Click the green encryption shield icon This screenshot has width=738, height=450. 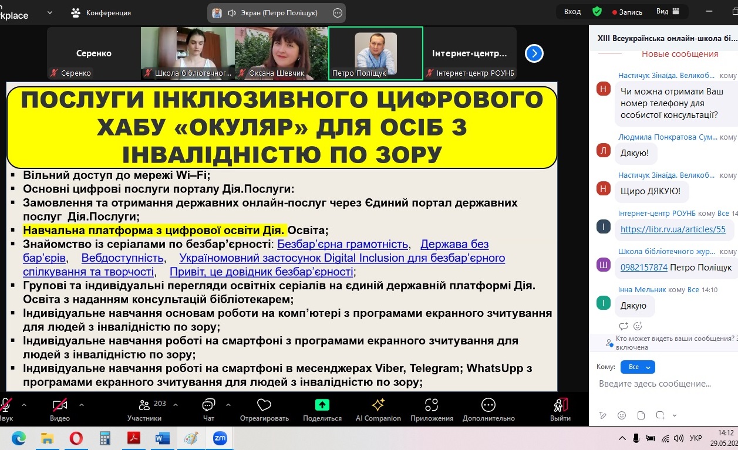point(597,12)
